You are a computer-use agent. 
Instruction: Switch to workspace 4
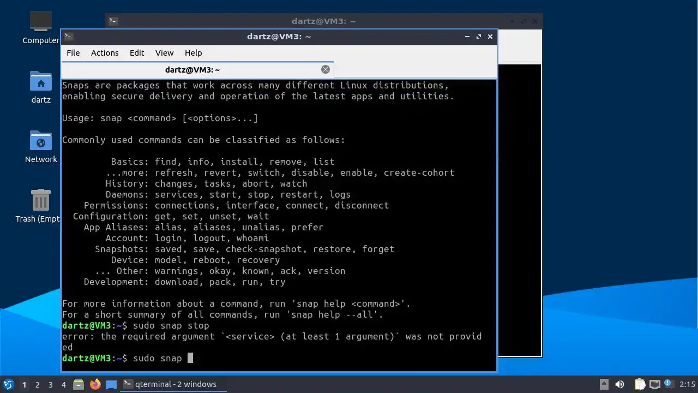[63, 384]
